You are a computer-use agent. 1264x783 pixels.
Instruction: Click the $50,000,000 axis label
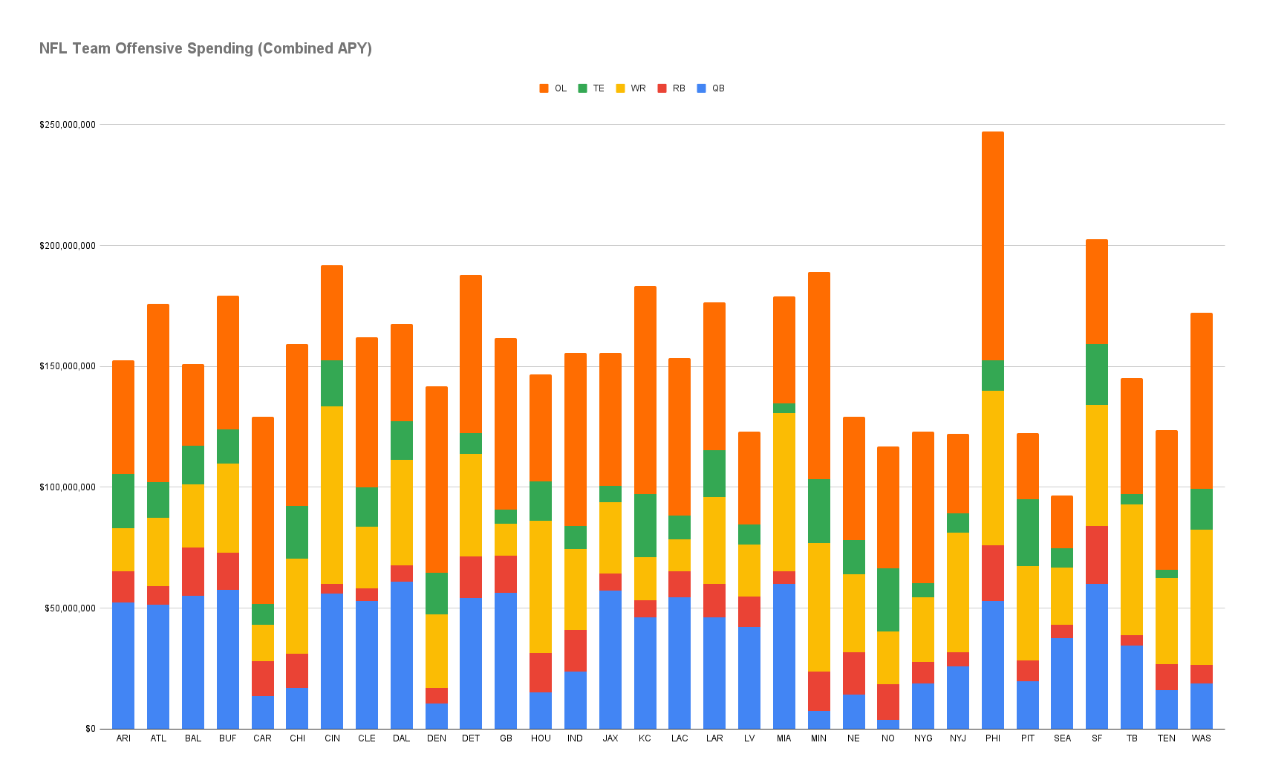click(70, 608)
